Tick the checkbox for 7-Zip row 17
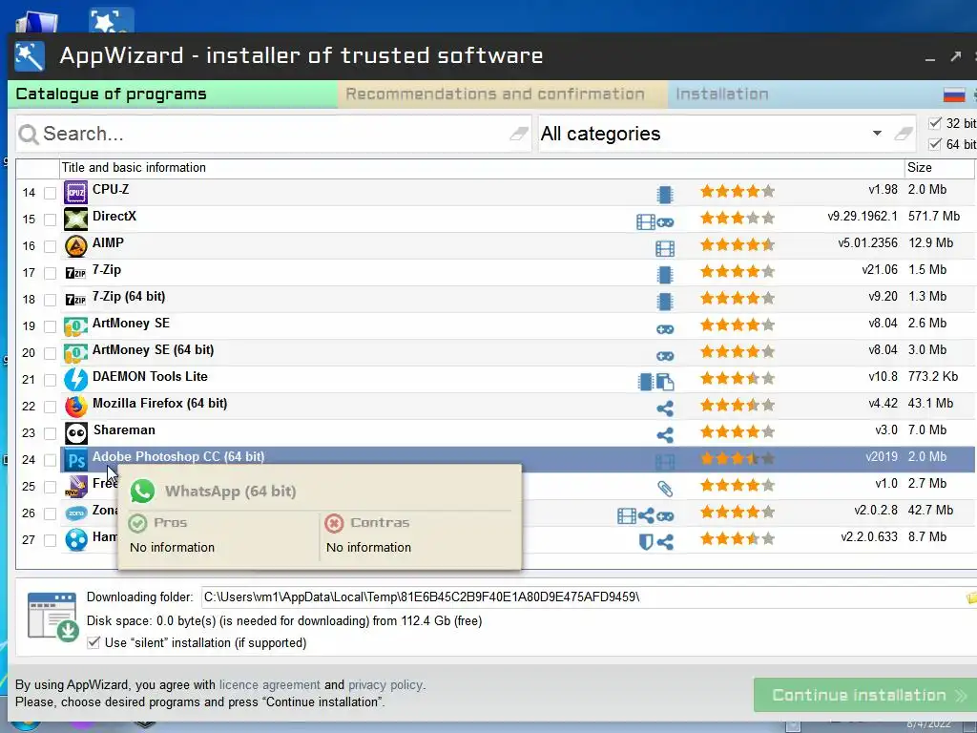 click(50, 274)
